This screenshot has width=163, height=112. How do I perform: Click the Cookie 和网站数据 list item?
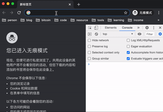(x=24, y=88)
